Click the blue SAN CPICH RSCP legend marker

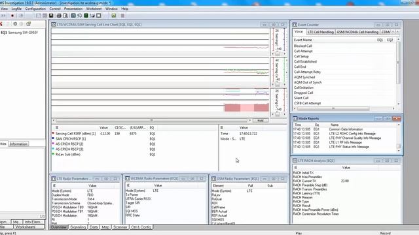tap(53, 138)
